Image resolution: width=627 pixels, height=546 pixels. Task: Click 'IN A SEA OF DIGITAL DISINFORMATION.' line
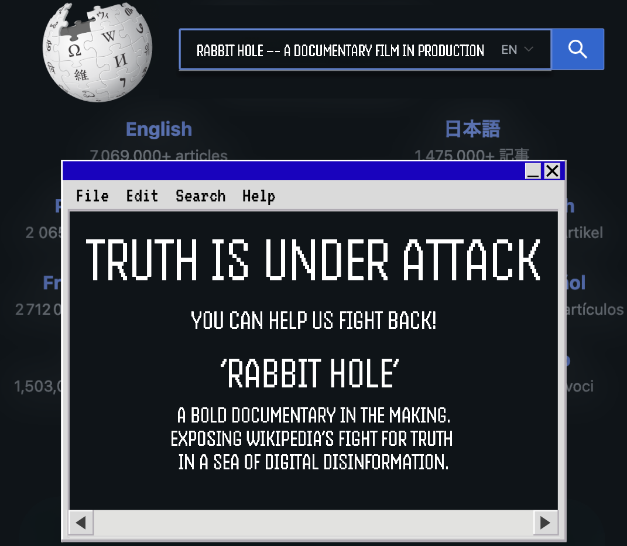tap(314, 462)
